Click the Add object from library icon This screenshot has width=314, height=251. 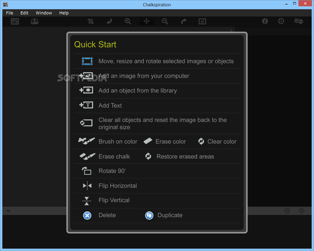(86, 90)
